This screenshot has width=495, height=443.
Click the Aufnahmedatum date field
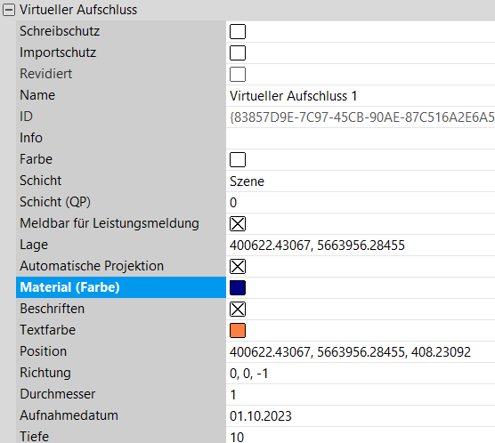361,415
